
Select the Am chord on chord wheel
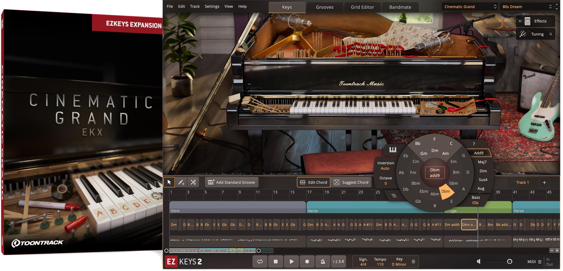(x=445, y=153)
